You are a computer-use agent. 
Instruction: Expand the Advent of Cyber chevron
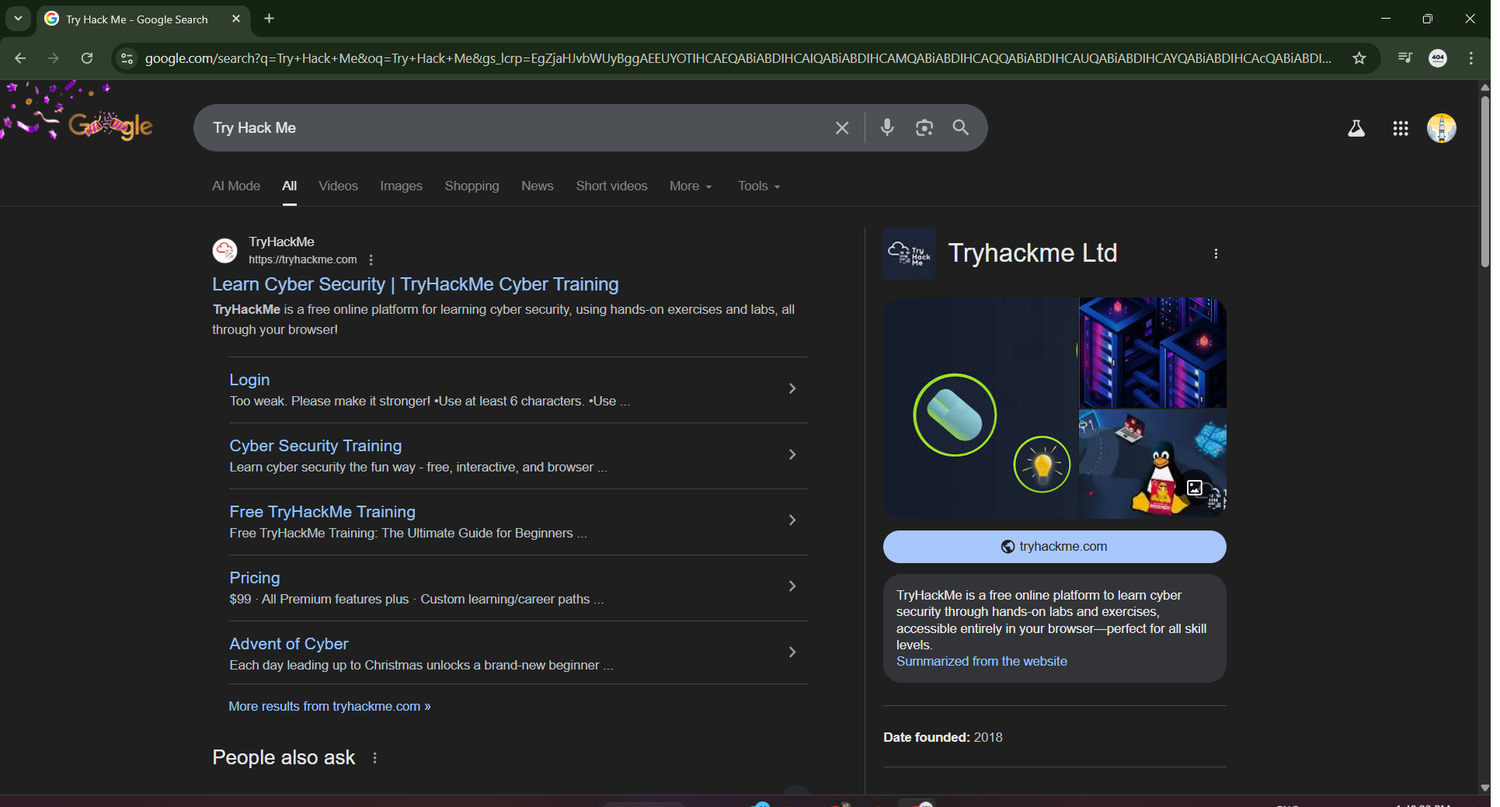point(792,652)
